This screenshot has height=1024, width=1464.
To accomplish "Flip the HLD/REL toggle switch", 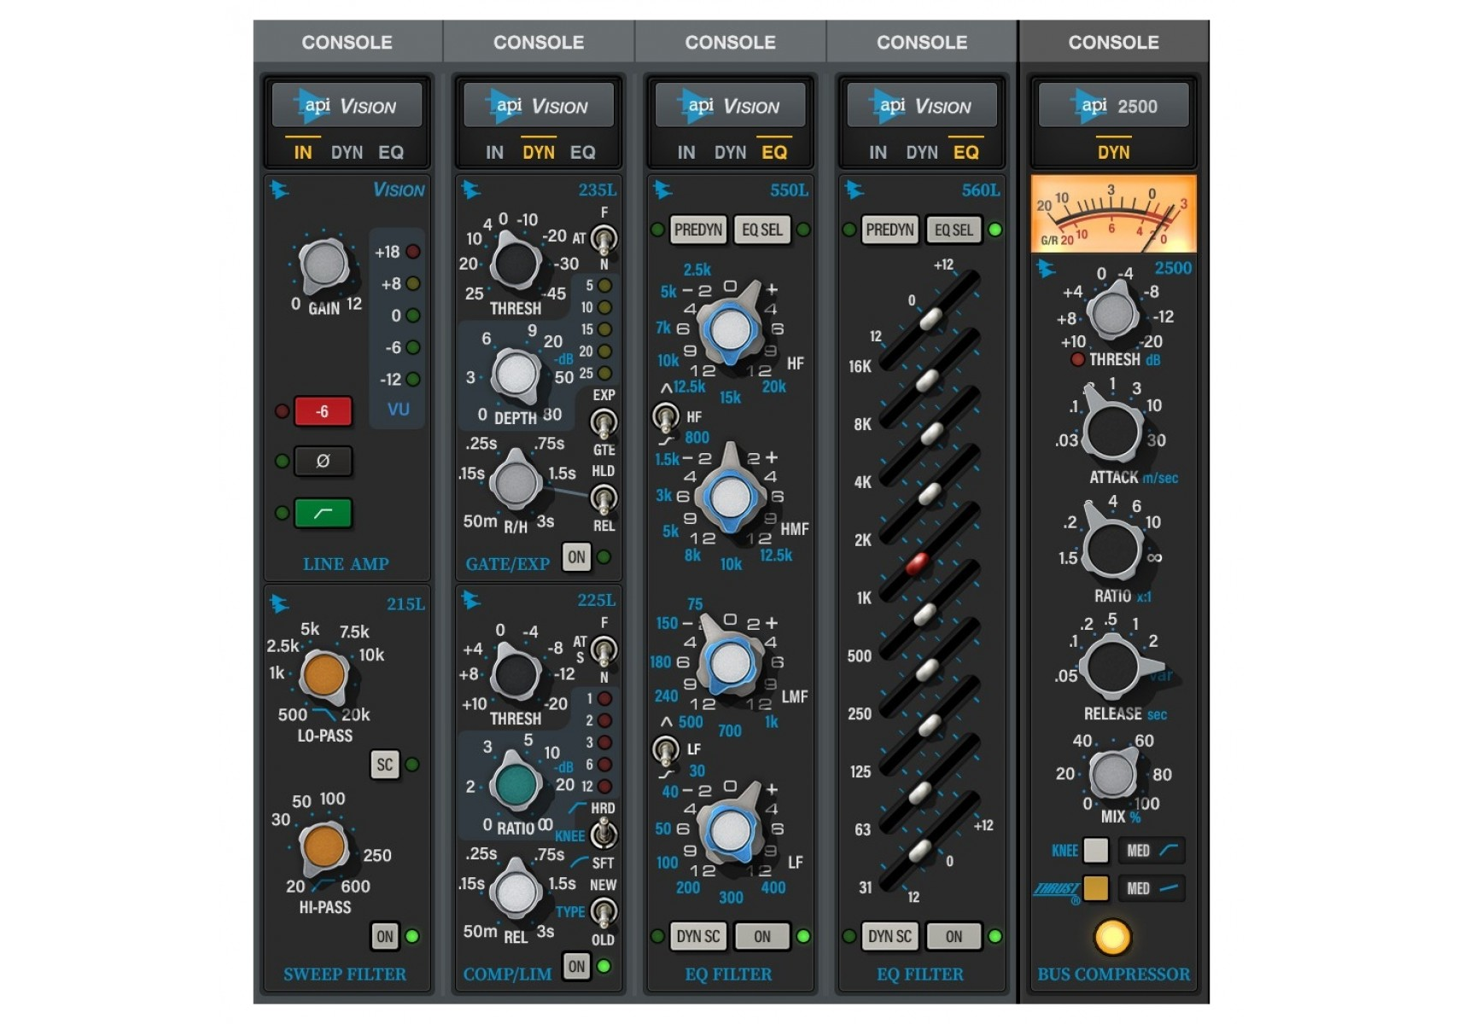I will [604, 498].
